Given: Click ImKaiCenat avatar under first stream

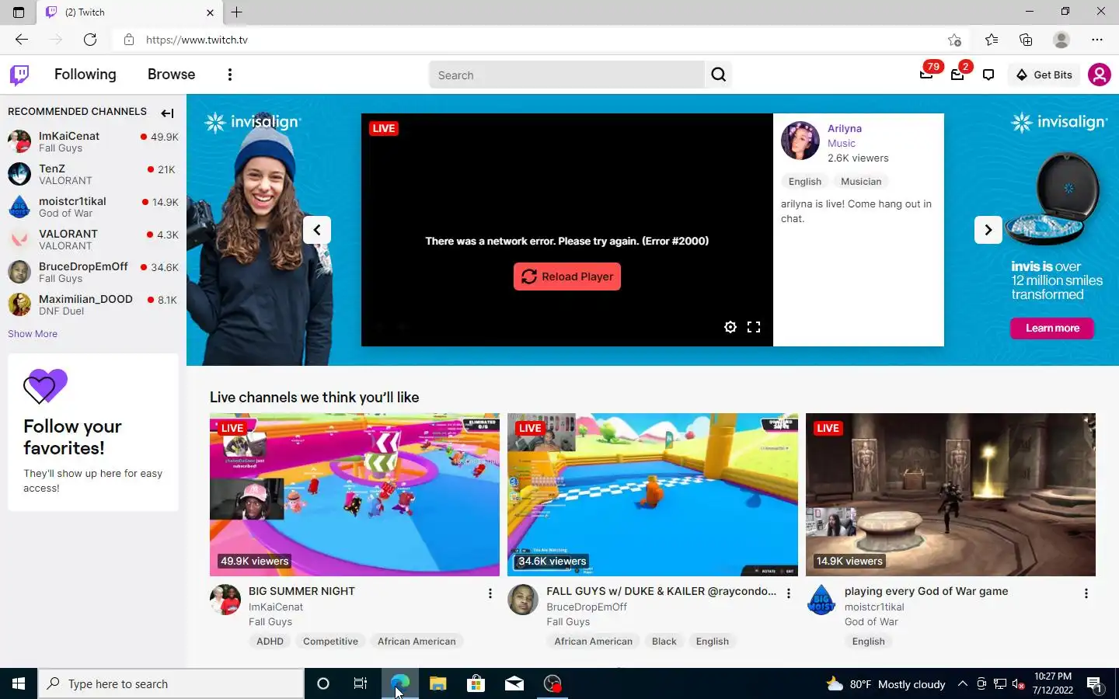Looking at the screenshot, I should (x=225, y=600).
